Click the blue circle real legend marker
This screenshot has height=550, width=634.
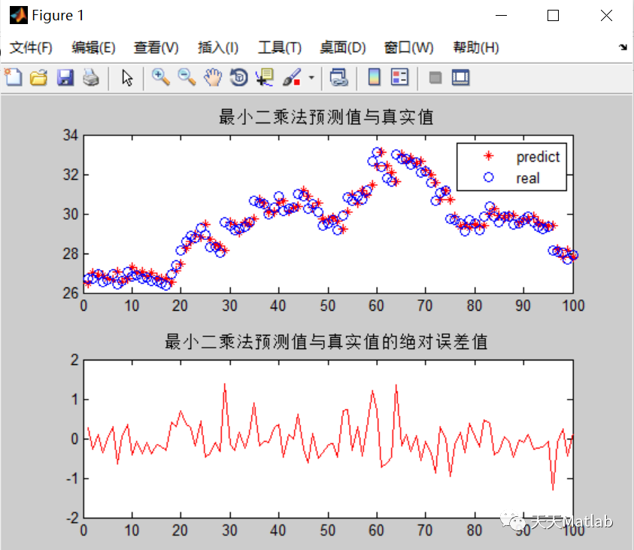(488, 177)
